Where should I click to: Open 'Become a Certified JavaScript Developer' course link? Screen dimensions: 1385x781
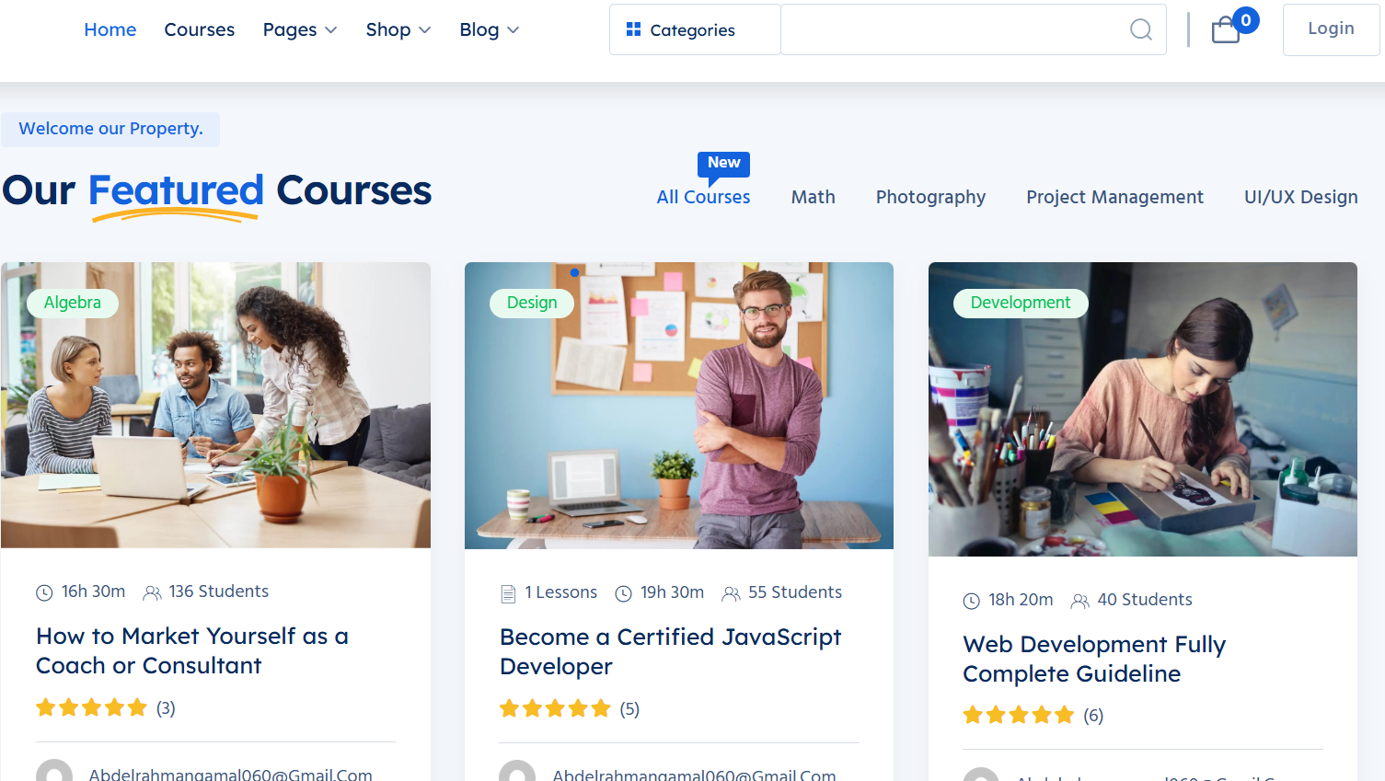pos(670,651)
